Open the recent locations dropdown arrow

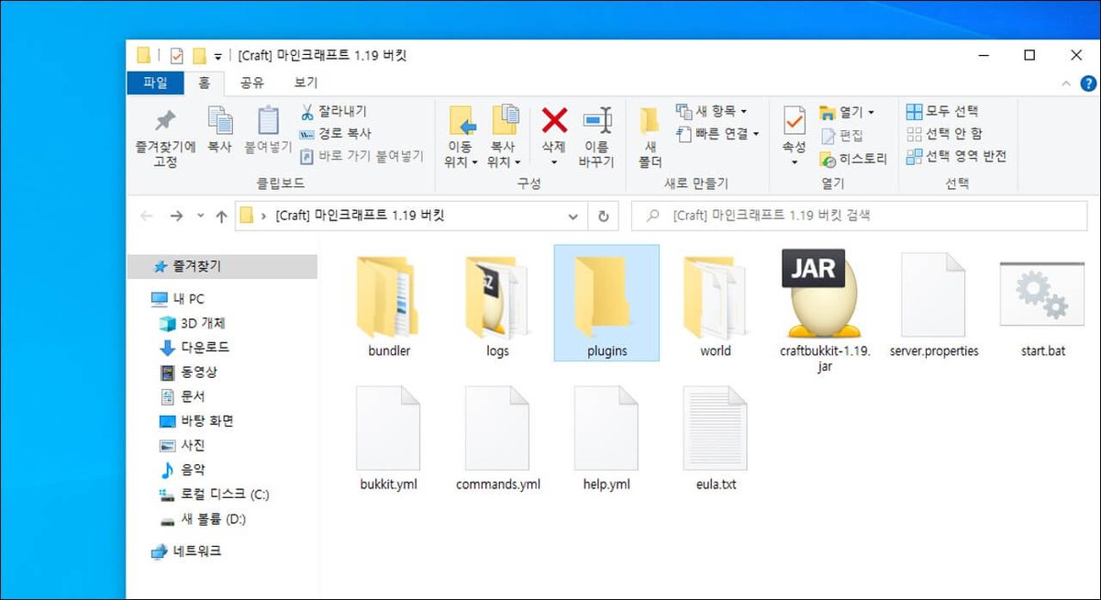(200, 217)
